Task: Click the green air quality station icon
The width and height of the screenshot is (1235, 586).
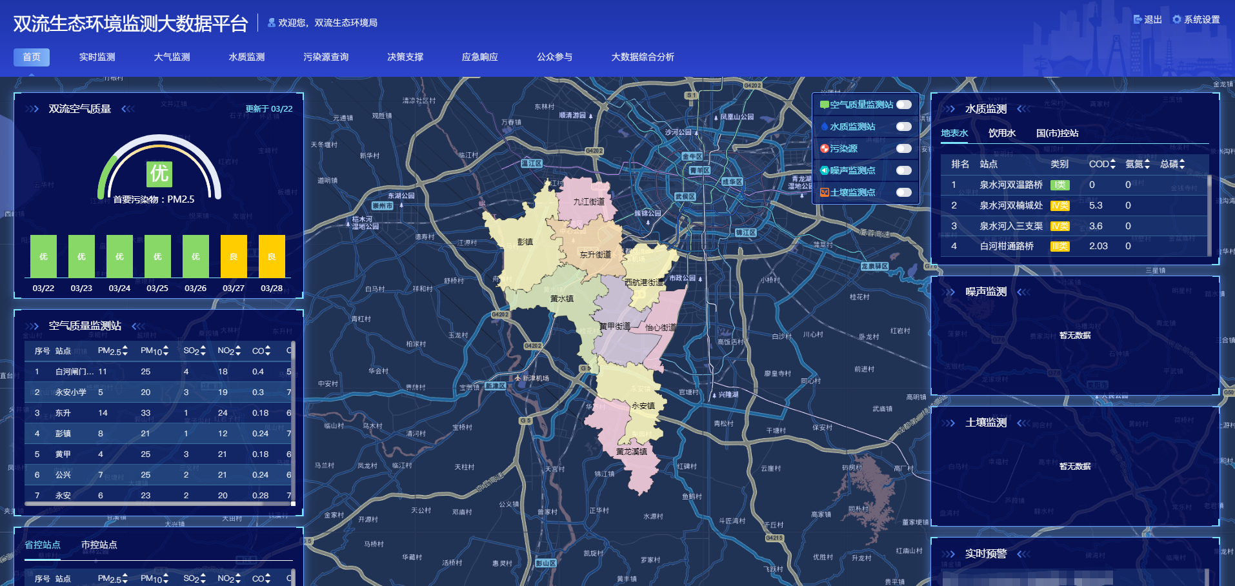Action: pos(824,105)
